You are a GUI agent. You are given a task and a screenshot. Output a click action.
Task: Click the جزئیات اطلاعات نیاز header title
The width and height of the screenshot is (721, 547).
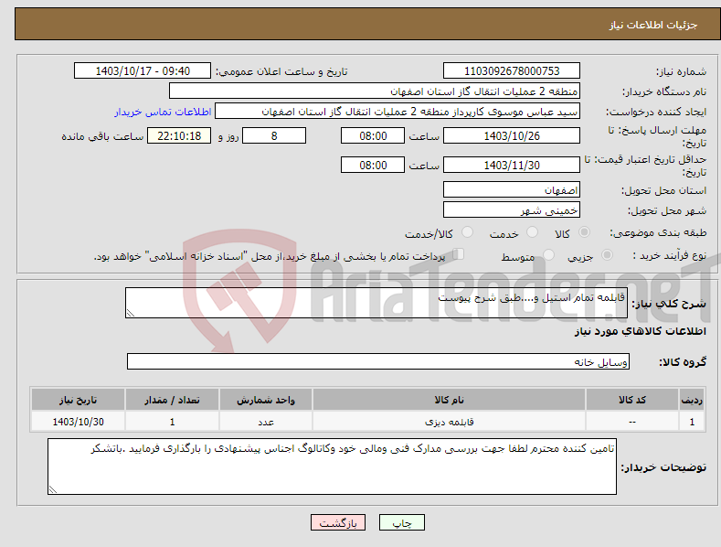(x=653, y=25)
